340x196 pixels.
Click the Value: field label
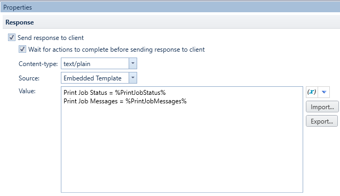click(x=27, y=91)
